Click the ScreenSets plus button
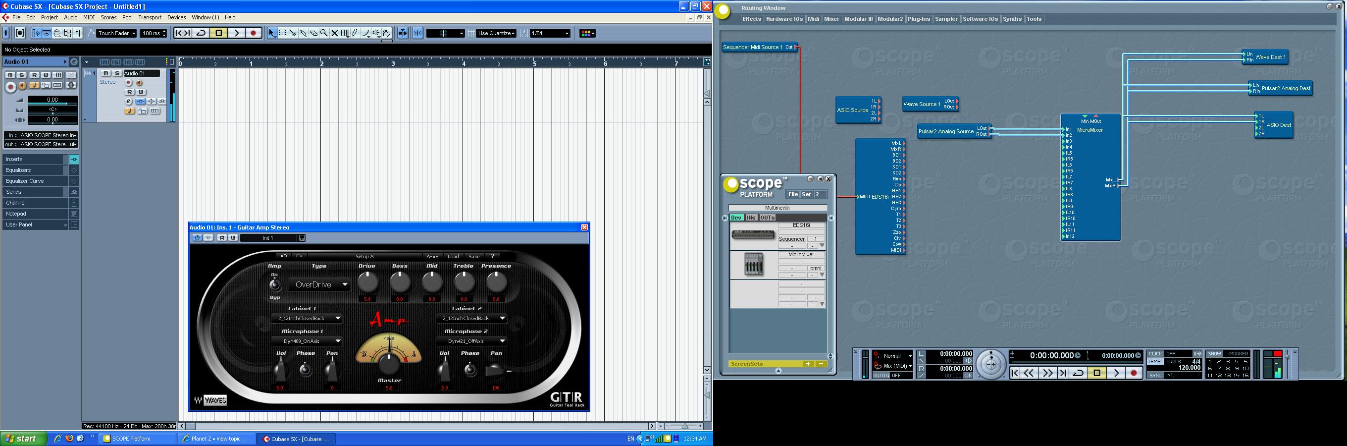Image resolution: width=1347 pixels, height=446 pixels. pos(808,364)
